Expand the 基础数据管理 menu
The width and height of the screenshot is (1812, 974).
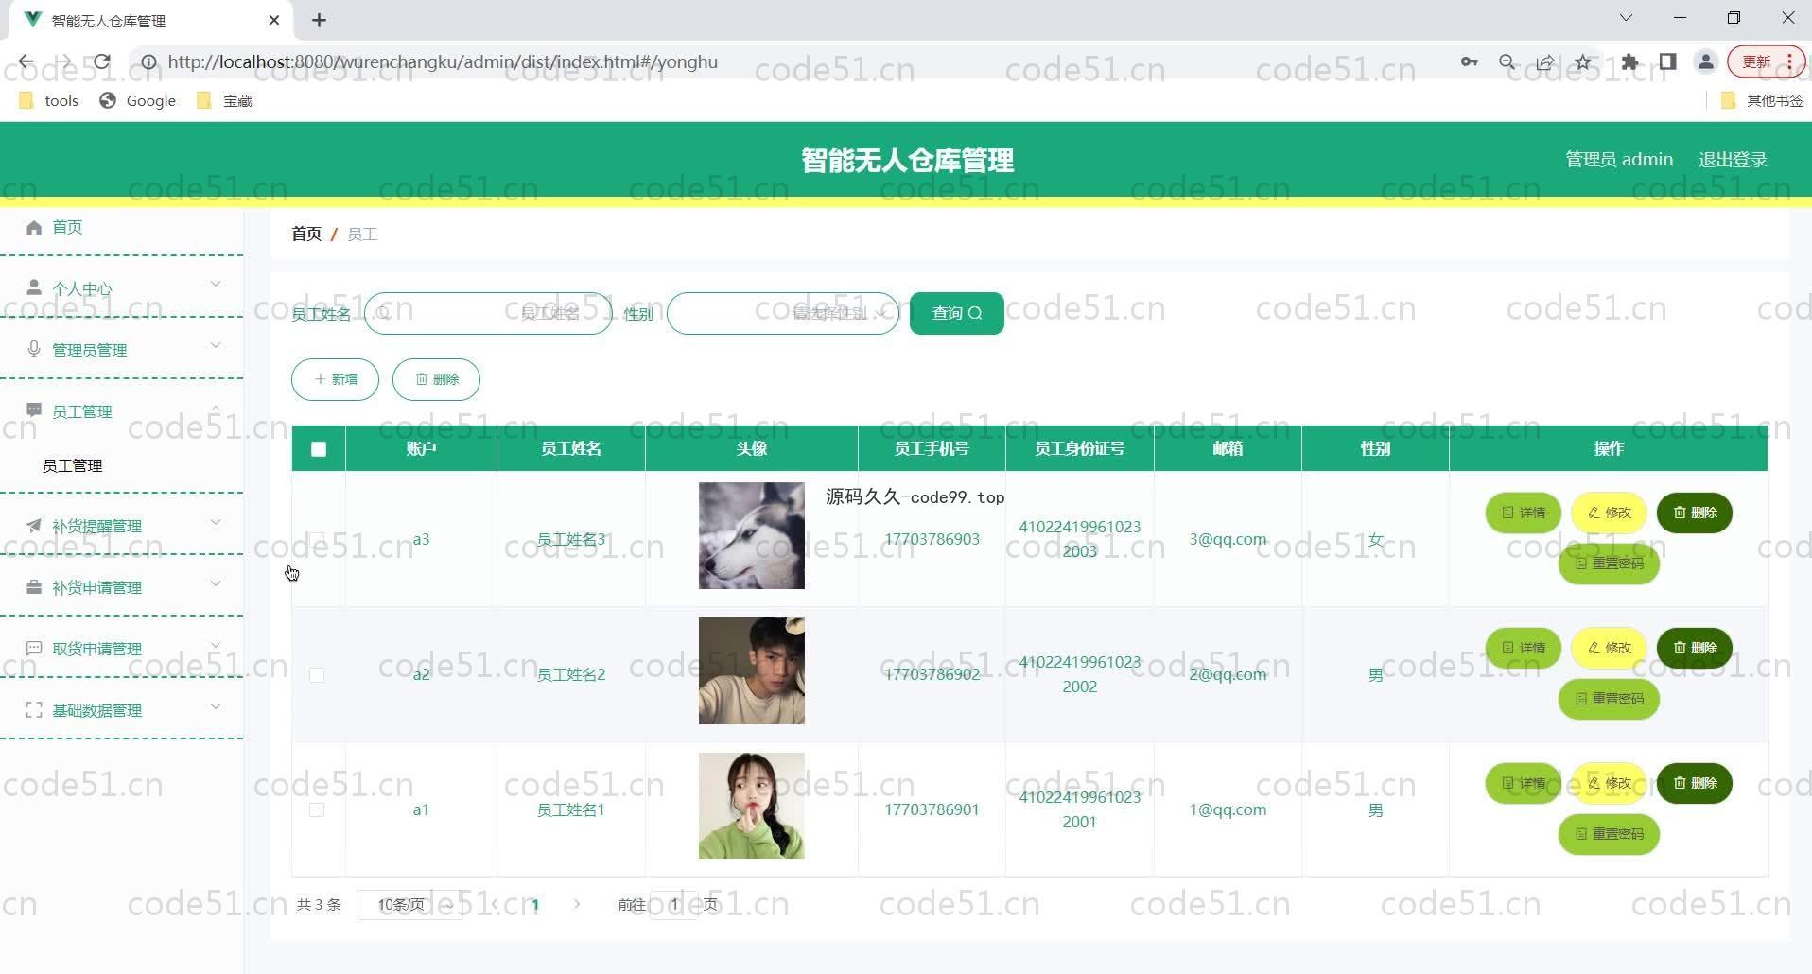pos(121,710)
